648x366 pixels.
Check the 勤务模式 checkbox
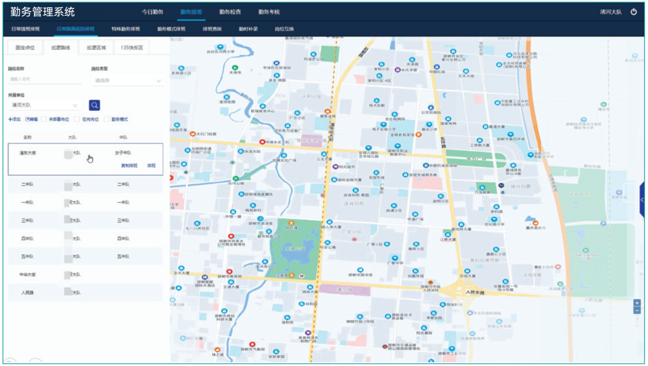pos(107,119)
